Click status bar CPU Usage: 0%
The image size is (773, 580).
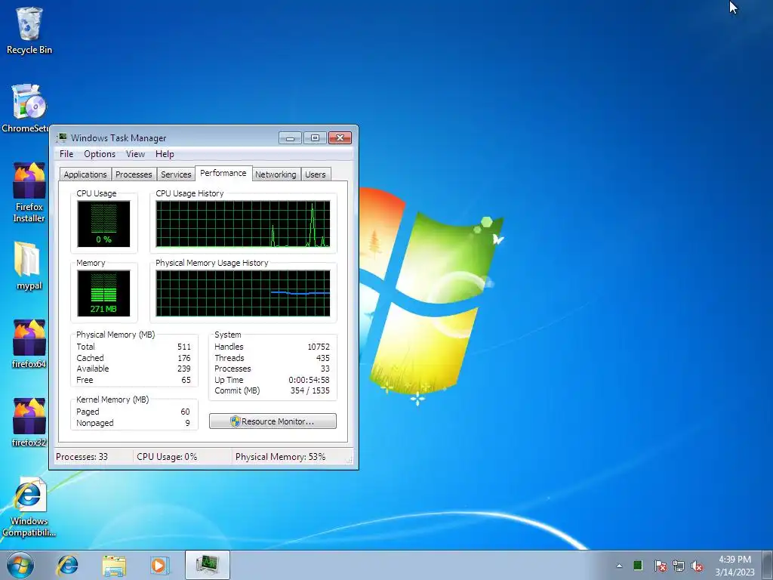pyautogui.click(x=167, y=457)
